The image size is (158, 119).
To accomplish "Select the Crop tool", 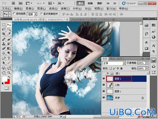I will [4, 34].
